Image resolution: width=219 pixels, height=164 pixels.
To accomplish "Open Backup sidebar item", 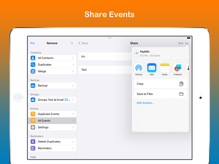I will (52, 86).
